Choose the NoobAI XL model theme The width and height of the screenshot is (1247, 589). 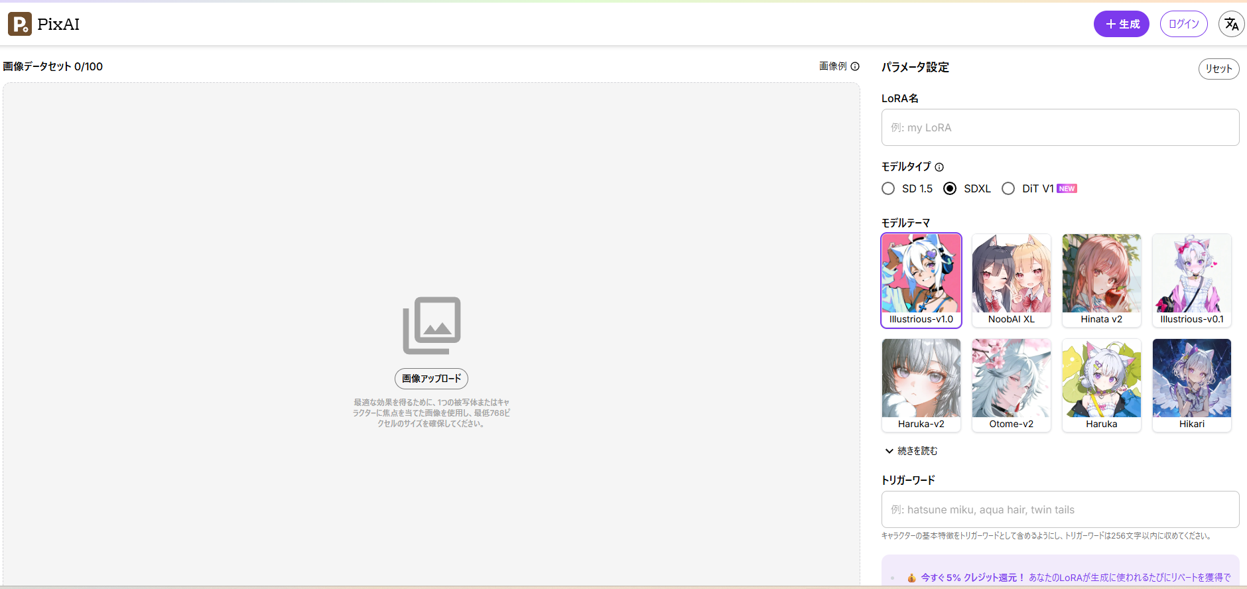(x=1012, y=281)
